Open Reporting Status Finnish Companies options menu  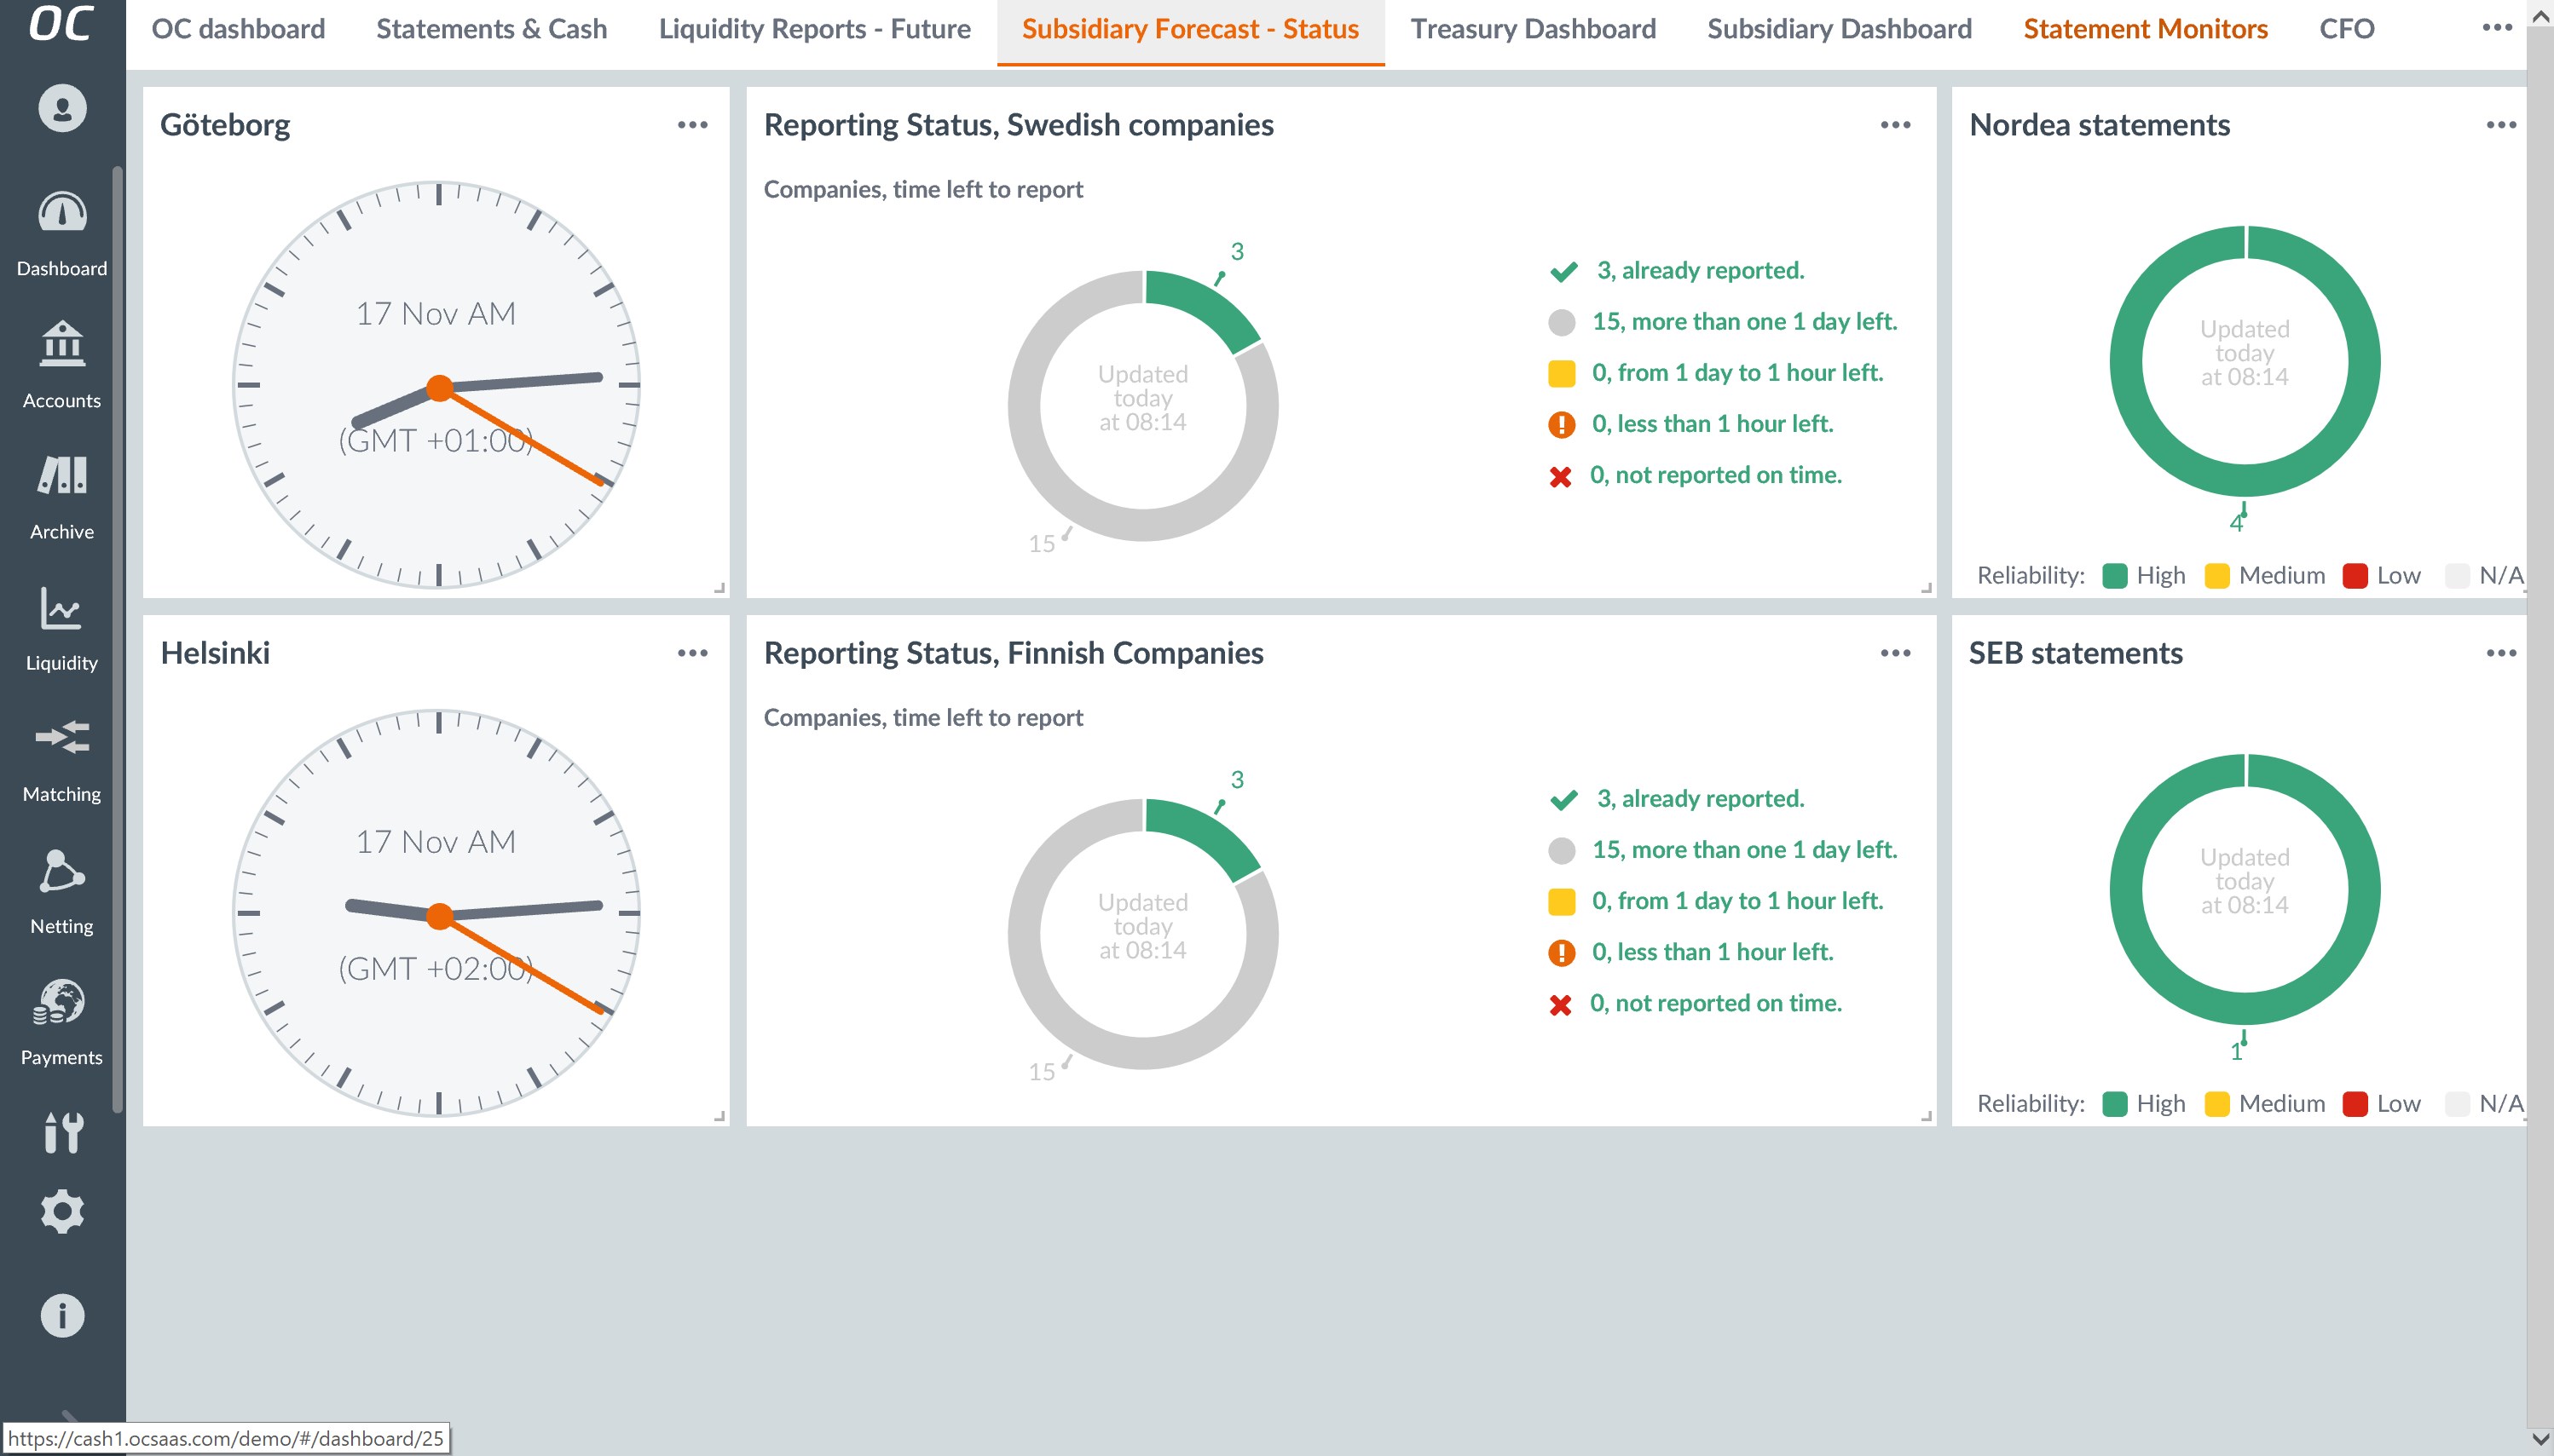1895,653
